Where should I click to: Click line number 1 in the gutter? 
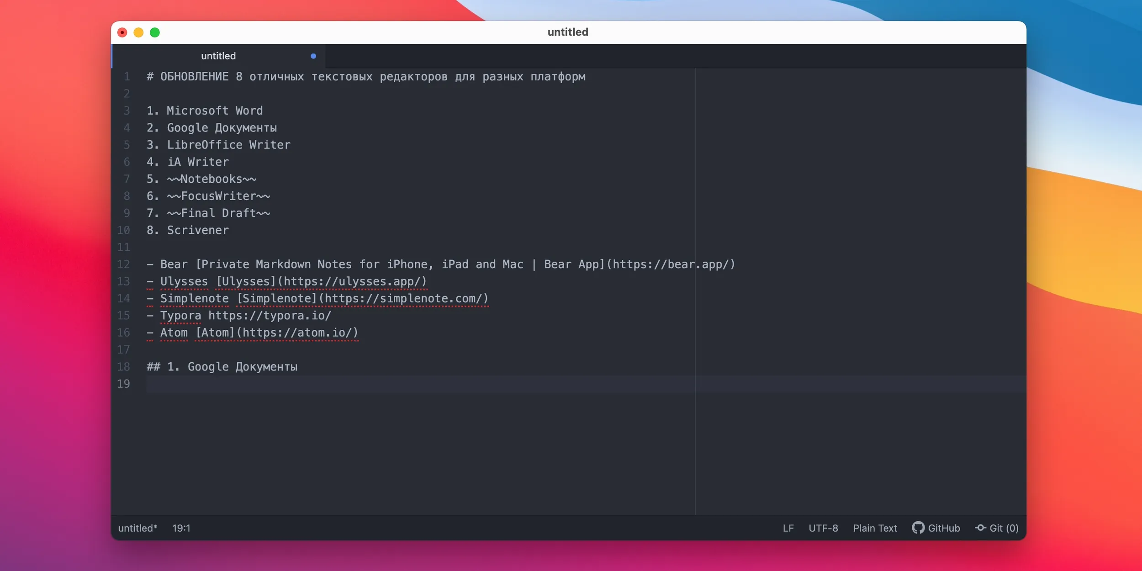pyautogui.click(x=127, y=77)
